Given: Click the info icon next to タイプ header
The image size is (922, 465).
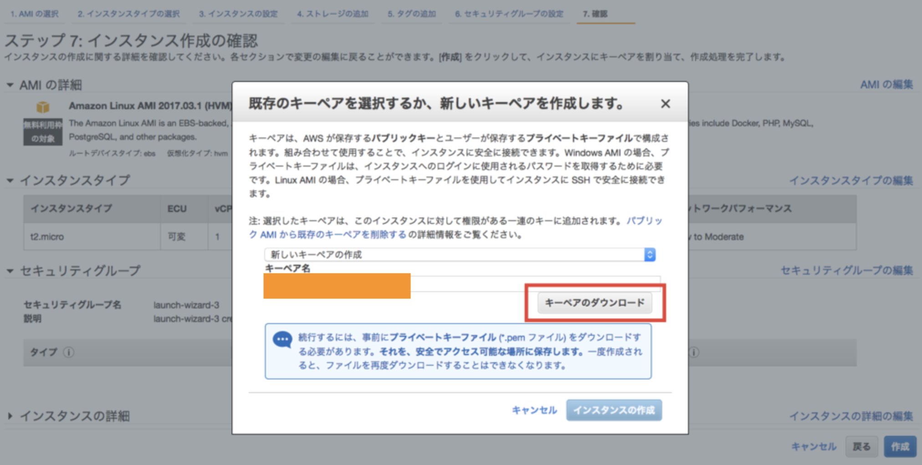Looking at the screenshot, I should click(69, 353).
